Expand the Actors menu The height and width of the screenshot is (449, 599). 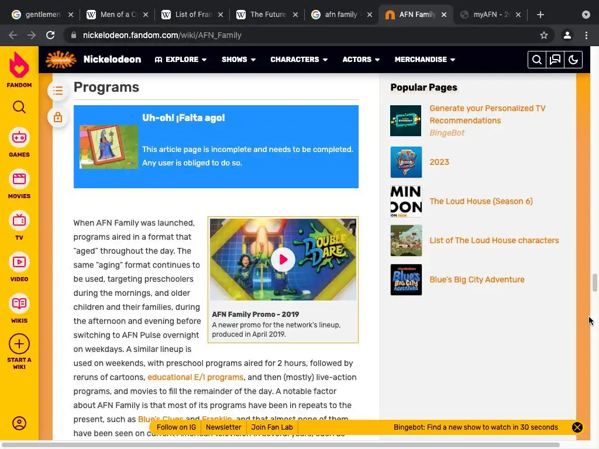click(x=361, y=60)
